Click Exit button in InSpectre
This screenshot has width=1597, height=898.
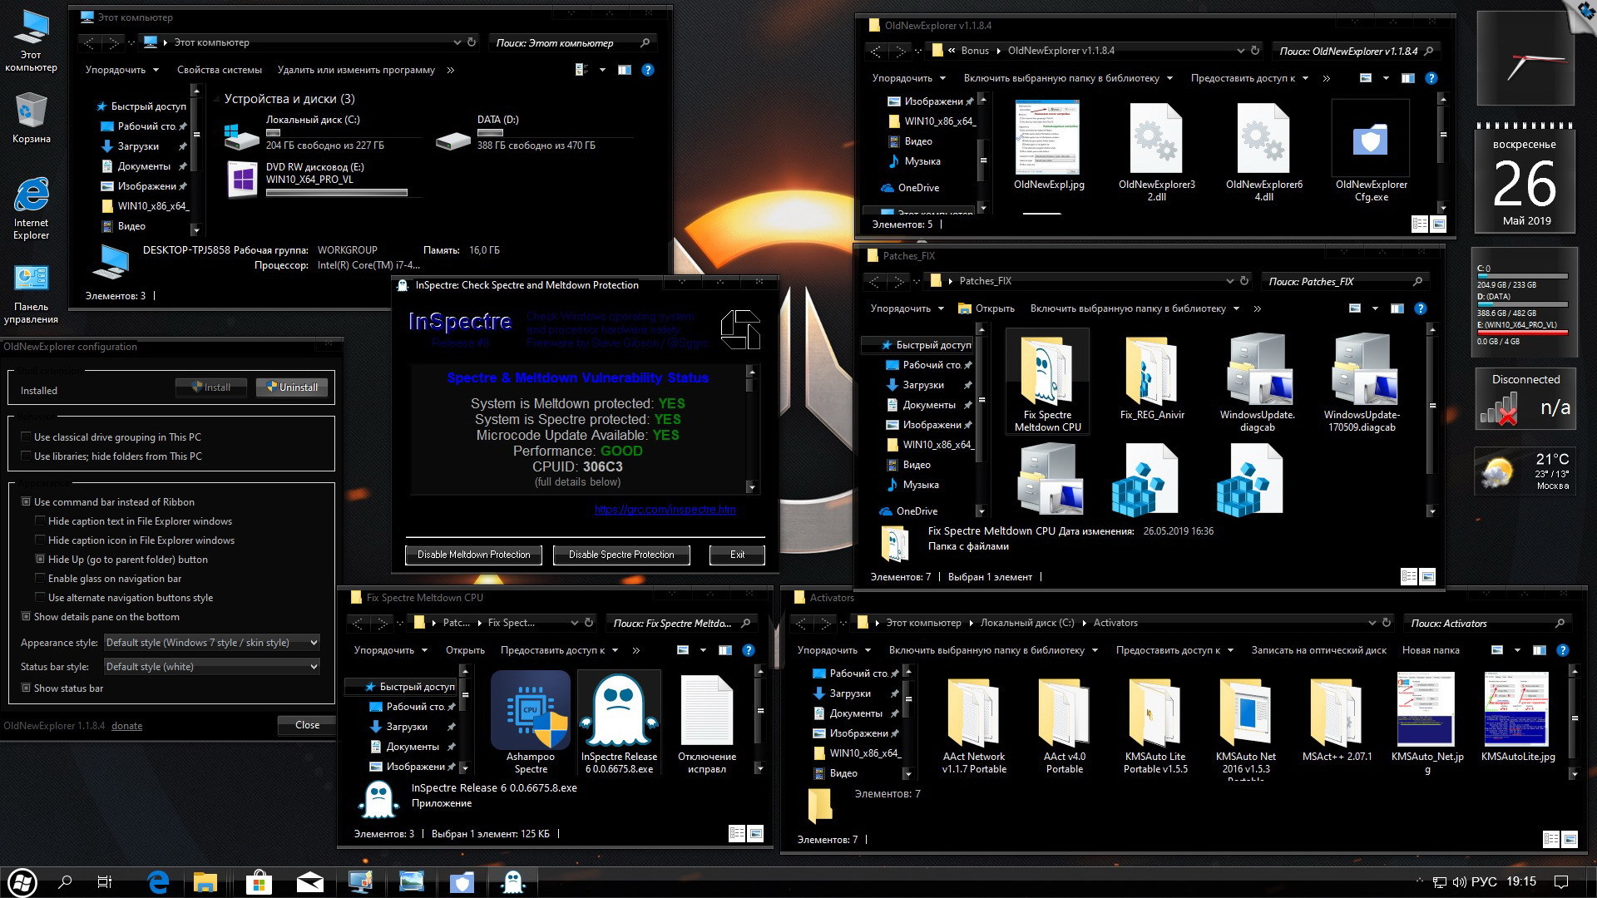point(737,555)
